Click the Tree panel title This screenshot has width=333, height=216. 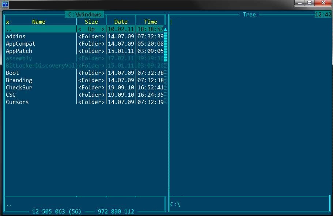249,15
